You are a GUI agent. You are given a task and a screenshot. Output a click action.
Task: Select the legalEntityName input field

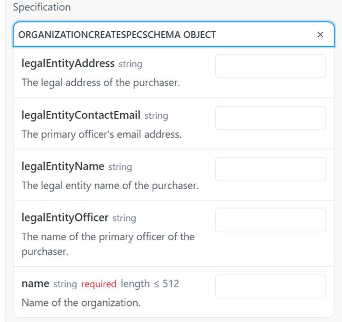tap(270, 169)
